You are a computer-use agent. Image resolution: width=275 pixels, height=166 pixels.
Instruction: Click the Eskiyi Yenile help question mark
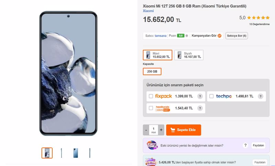click(x=245, y=145)
